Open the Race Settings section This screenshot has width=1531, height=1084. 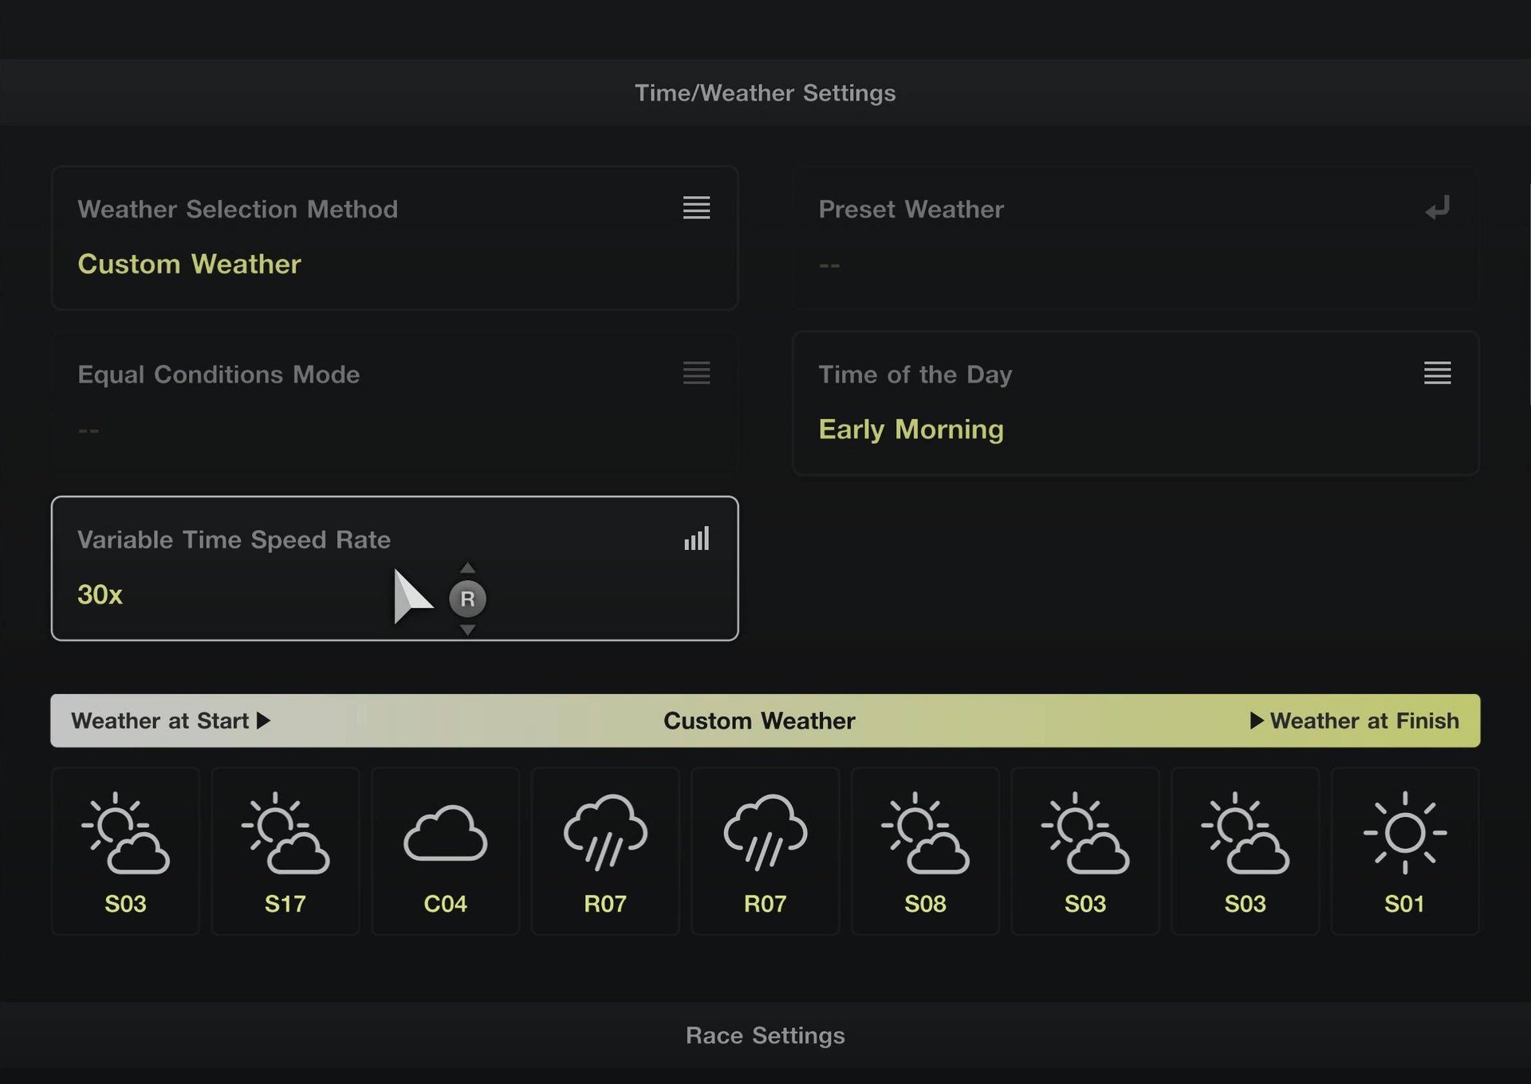pyautogui.click(x=765, y=1035)
